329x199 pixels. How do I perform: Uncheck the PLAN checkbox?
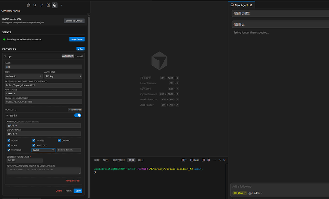tap(9, 145)
